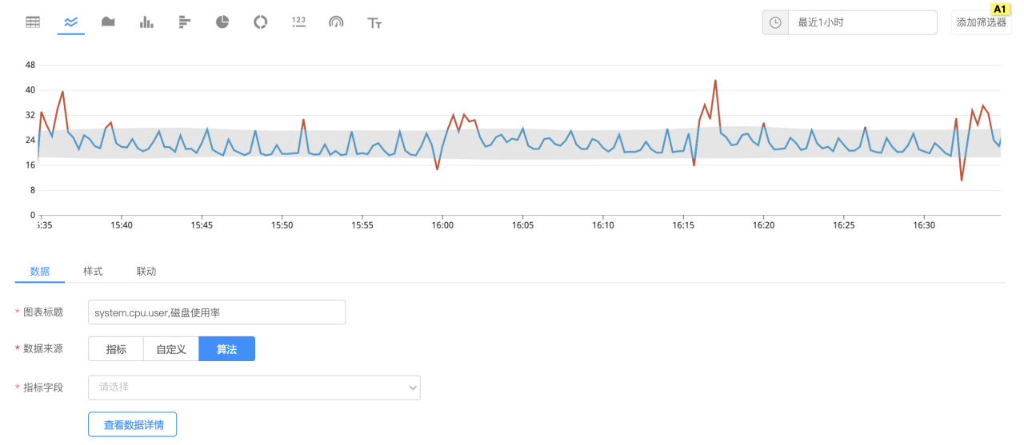Click the 16:00 label on time axis
The image size is (1024, 445).
(x=442, y=225)
